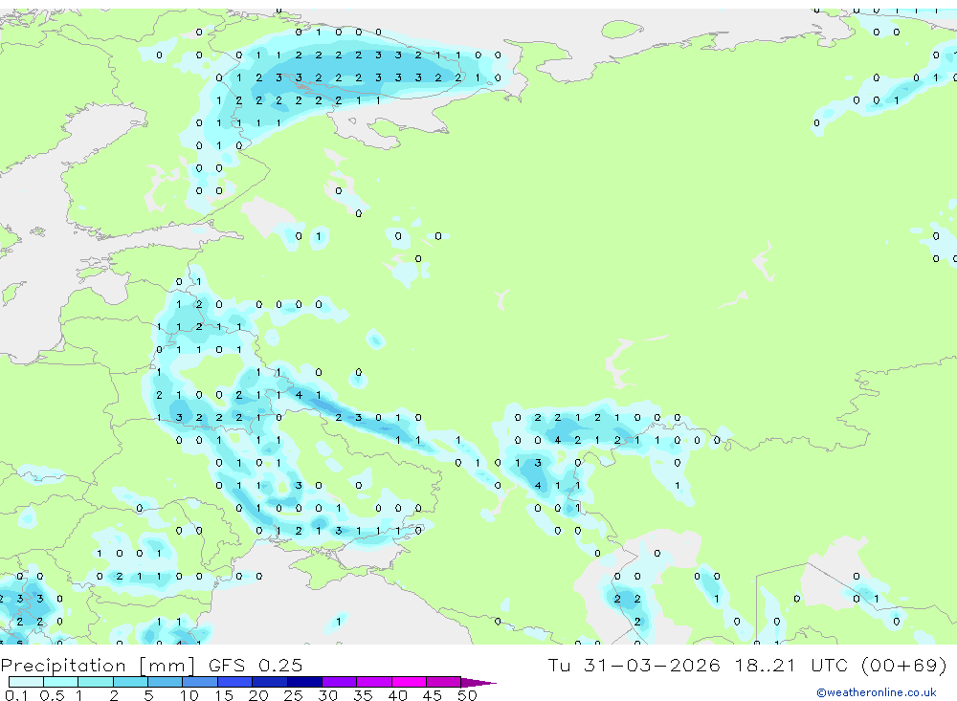This screenshot has height=701, width=957.
Task: Click the "25" legend scale label
Action: click(293, 695)
